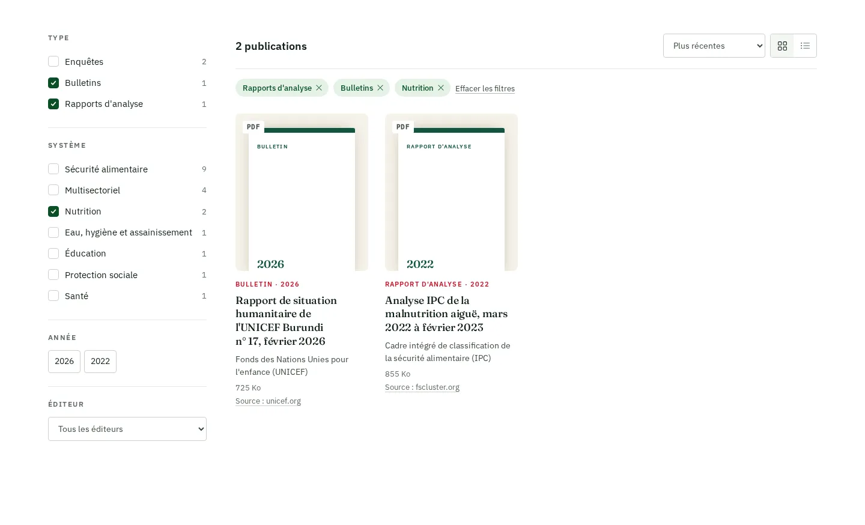Click the 'BULLETIN · 2026' label
This screenshot has width=865, height=525.
pos(267,284)
